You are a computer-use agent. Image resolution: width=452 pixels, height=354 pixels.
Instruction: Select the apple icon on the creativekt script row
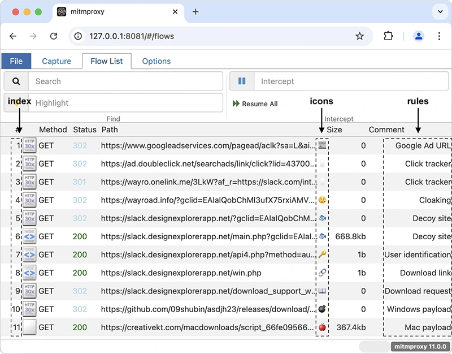click(x=322, y=327)
